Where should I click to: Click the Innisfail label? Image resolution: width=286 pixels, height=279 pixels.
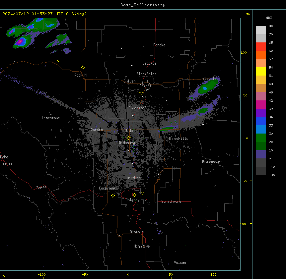(138, 108)
